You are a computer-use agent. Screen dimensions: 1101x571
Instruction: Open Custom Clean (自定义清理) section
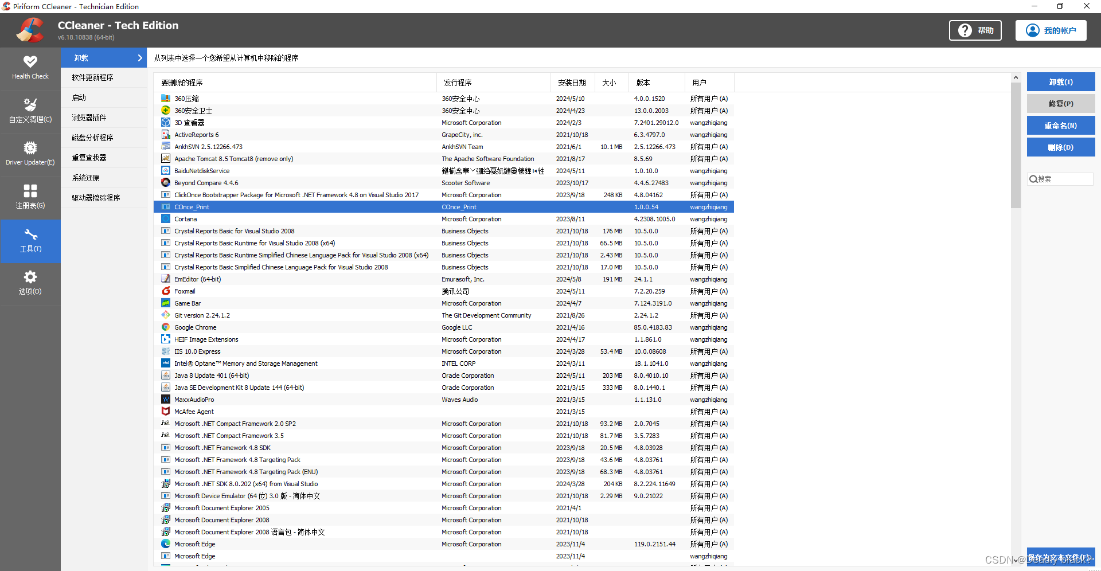tap(30, 112)
